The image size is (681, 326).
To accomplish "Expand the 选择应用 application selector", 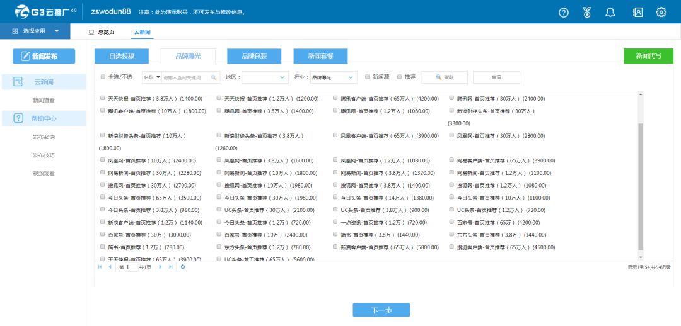I will click(x=36, y=31).
